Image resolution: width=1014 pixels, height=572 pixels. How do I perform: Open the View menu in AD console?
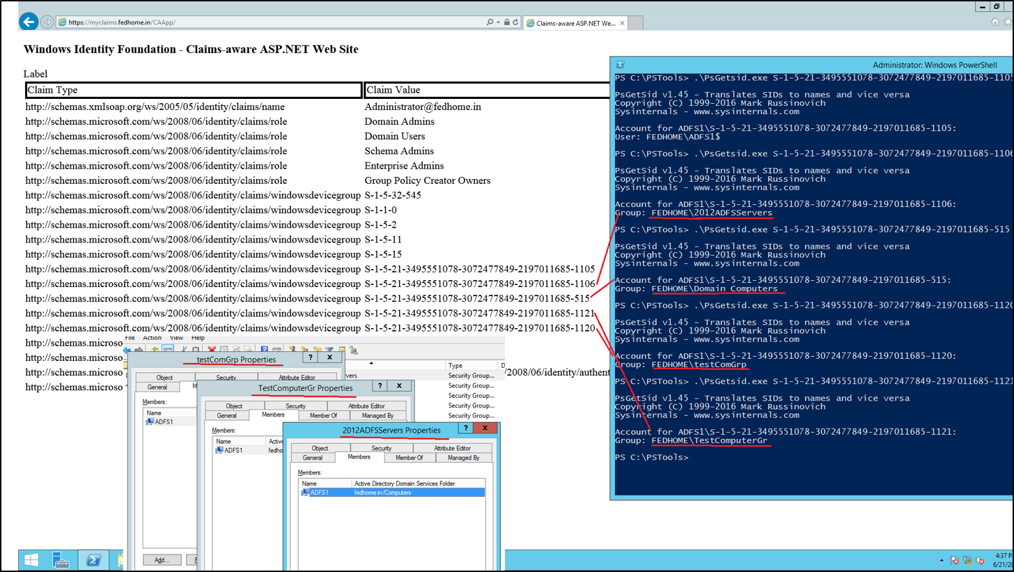tap(177, 338)
